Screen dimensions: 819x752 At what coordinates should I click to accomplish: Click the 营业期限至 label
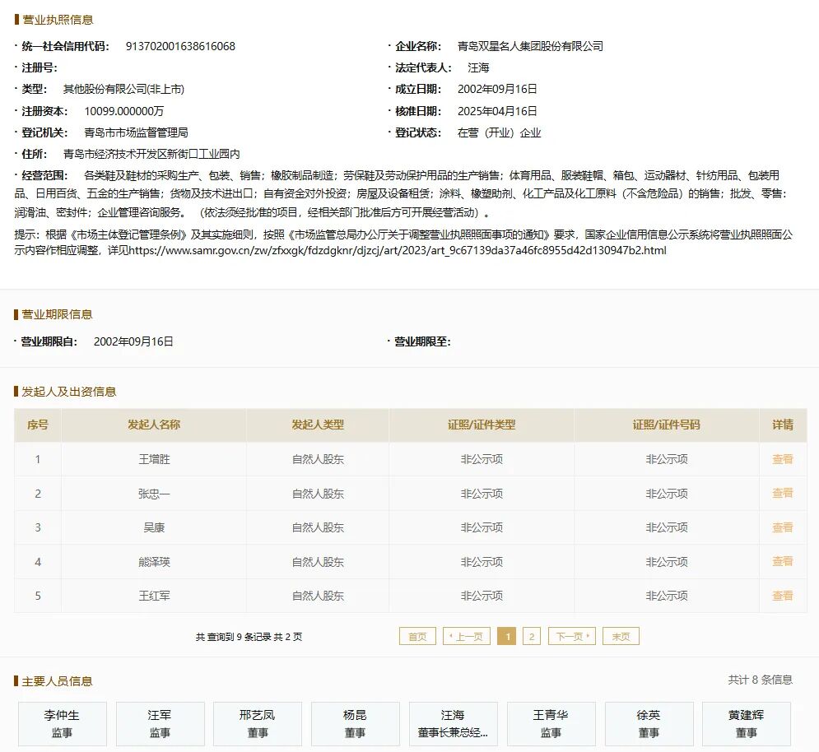(x=422, y=342)
